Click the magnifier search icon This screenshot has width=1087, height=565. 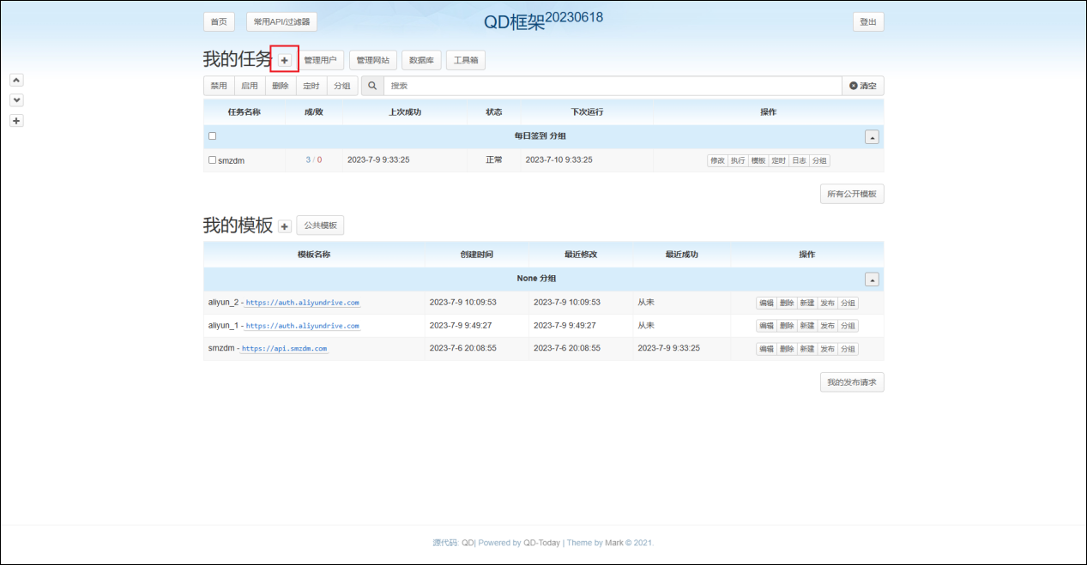pos(372,86)
